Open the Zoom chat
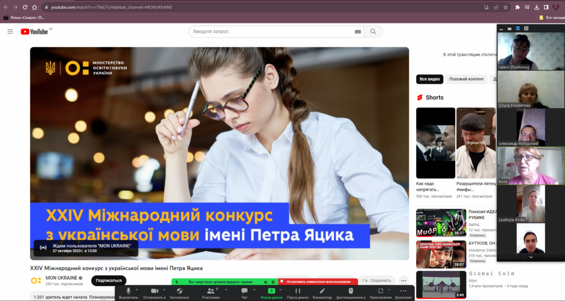565x301 pixels. point(244,291)
